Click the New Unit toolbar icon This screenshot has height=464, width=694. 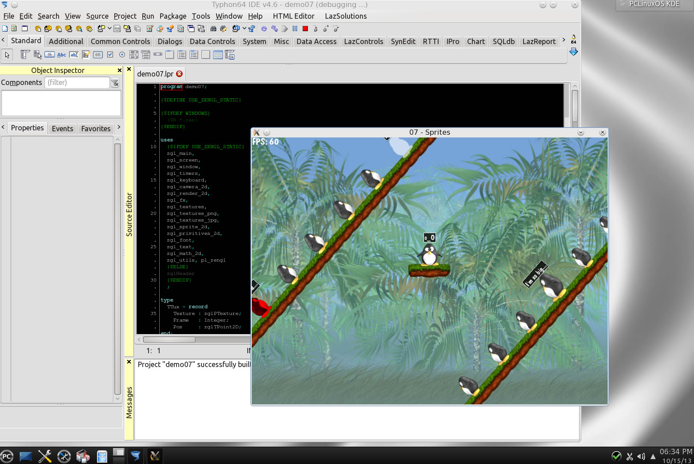[14, 28]
